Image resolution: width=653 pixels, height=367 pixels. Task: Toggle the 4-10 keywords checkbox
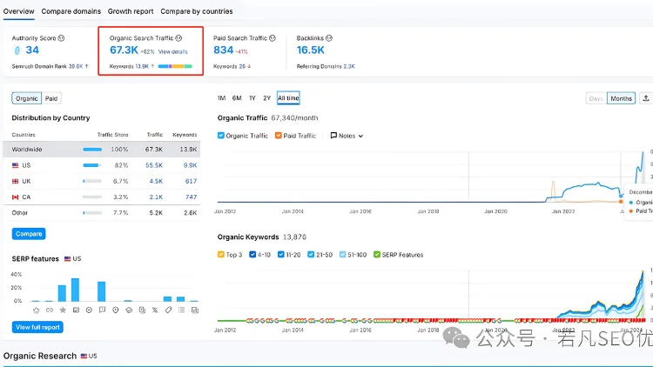(252, 254)
